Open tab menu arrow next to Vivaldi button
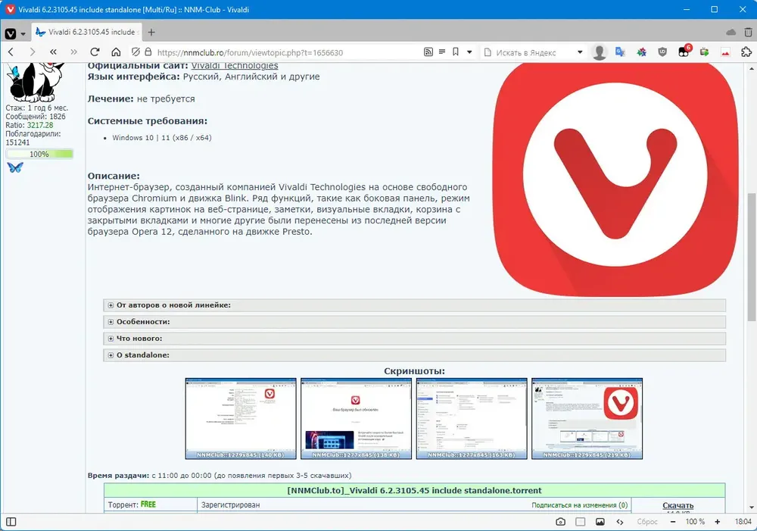Viewport: 757px width, 531px height. click(23, 34)
